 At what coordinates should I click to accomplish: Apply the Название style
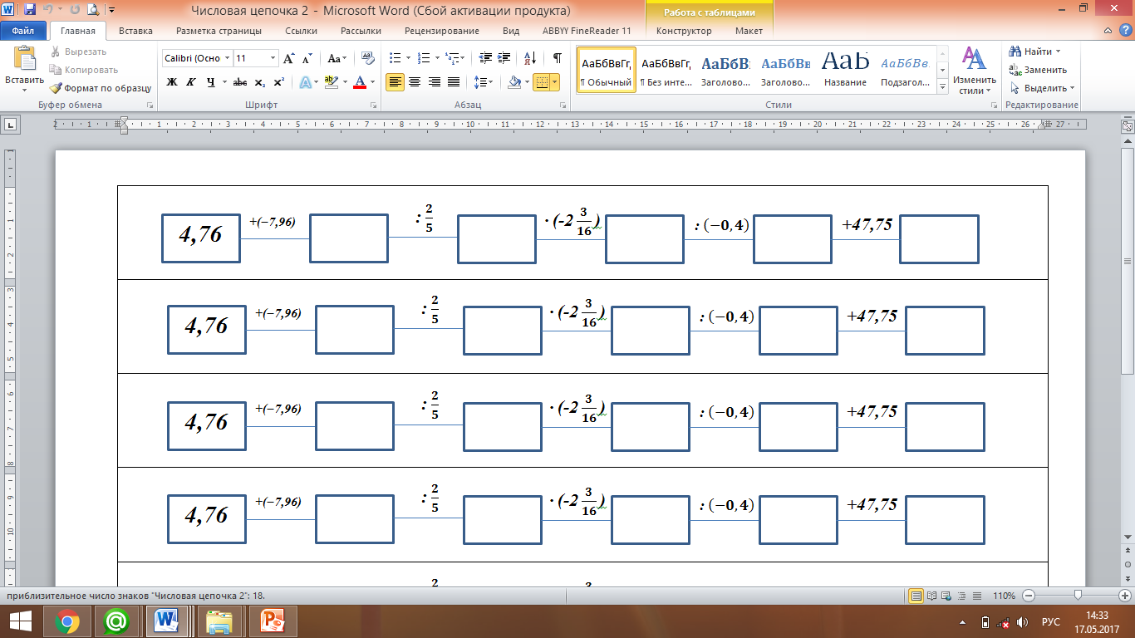(845, 70)
